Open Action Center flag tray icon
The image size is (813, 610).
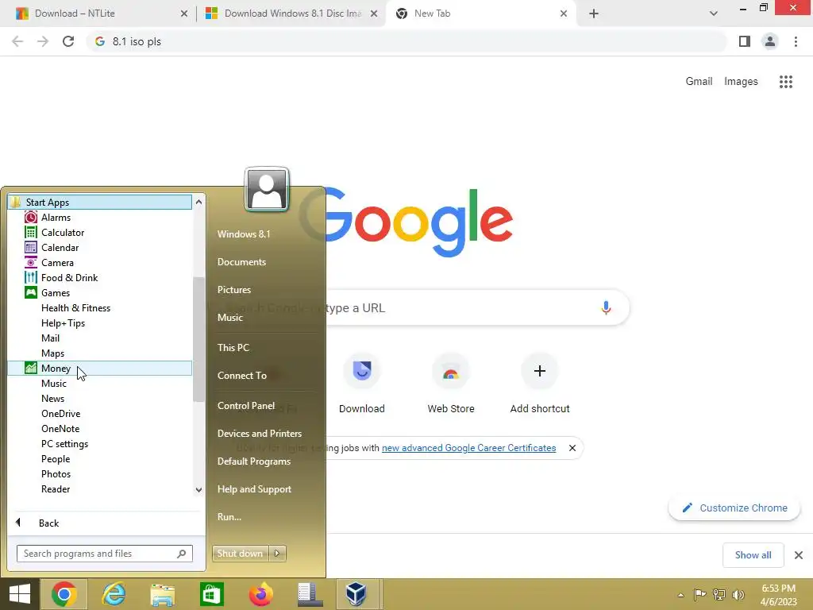(x=699, y=594)
